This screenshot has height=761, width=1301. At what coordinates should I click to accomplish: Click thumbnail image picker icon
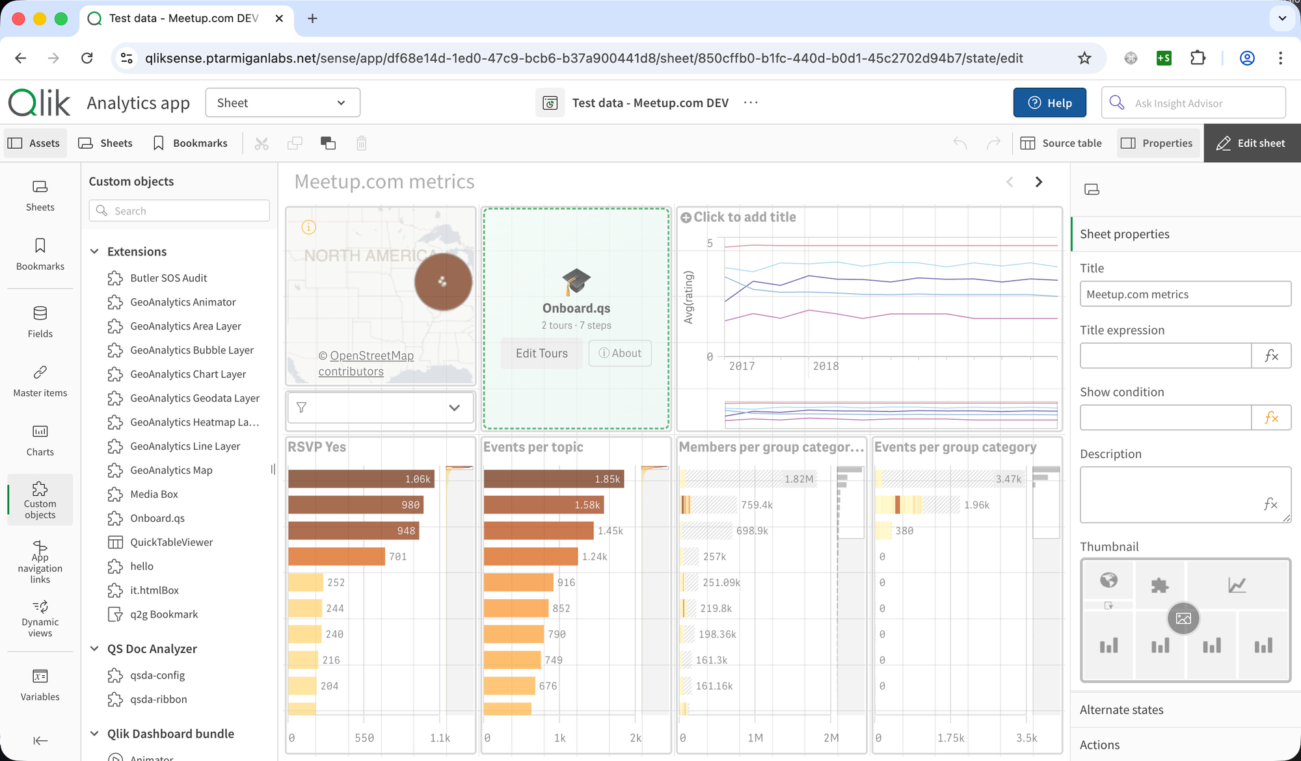tap(1183, 619)
